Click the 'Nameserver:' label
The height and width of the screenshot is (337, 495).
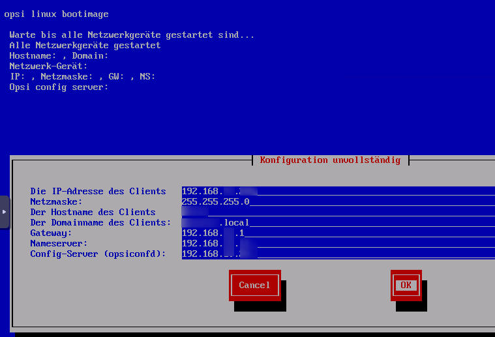click(x=59, y=243)
